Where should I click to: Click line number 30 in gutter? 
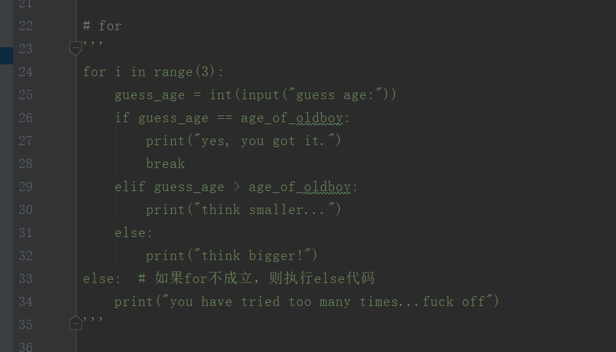pos(26,209)
